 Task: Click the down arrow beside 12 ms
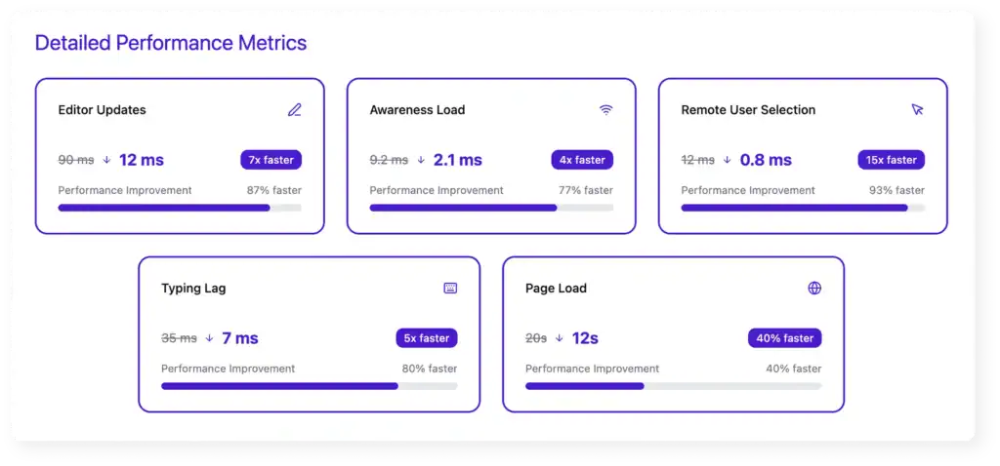106,160
